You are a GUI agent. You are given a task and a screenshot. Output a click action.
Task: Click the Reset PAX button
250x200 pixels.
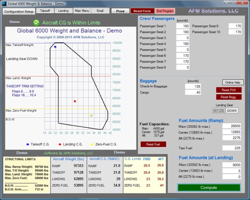click(229, 90)
